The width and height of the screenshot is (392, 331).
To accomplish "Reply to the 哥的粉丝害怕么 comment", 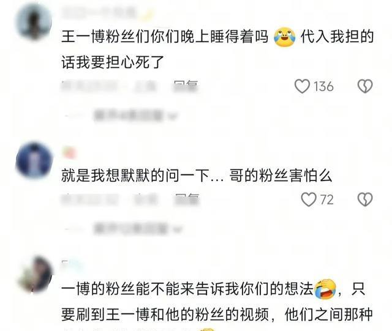I will coord(187,199).
